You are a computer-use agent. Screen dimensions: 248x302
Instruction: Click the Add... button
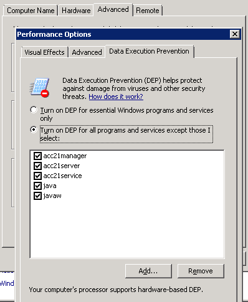coord(148,271)
